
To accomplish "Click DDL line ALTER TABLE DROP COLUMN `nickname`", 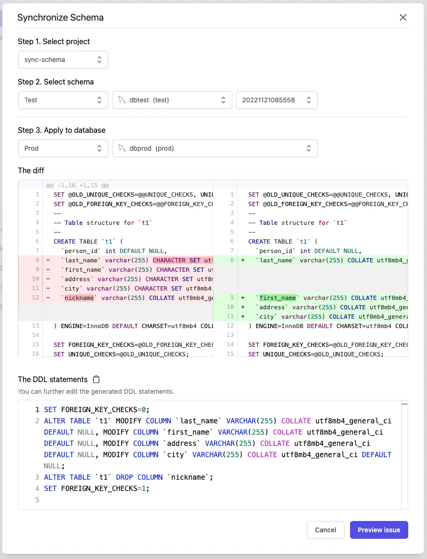I will point(128,477).
